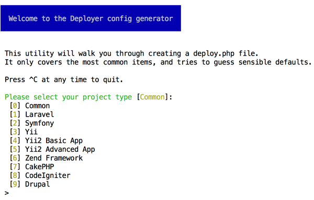The height and width of the screenshot is (200, 314).
Task: Click the Yii option text
Action: pyautogui.click(x=31, y=132)
